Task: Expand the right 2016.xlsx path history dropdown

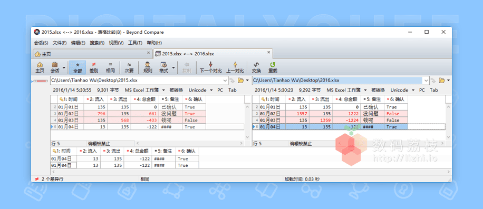Action: (426, 80)
